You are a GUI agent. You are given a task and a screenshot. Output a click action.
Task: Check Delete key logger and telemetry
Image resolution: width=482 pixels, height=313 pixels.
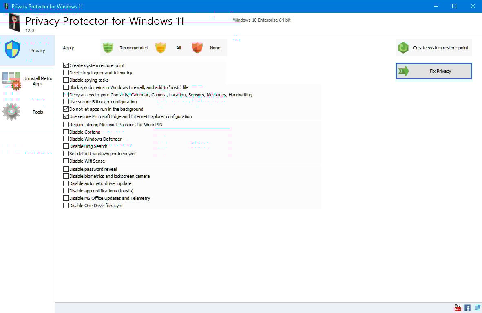[66, 73]
